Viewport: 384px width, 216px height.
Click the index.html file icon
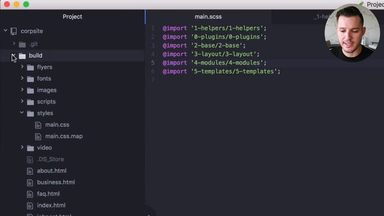point(30,206)
